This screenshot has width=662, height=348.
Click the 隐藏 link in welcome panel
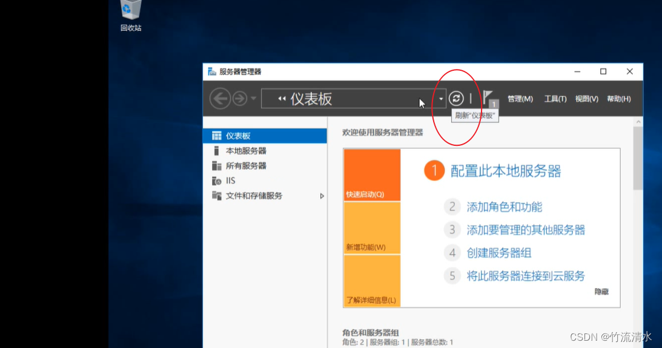(601, 292)
